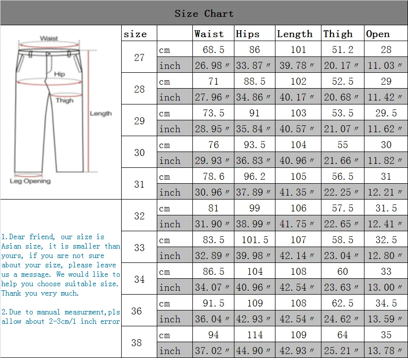Click waist value 91.5 cm
Image resolution: width=408 pixels, height=358 pixels.
coord(213,303)
